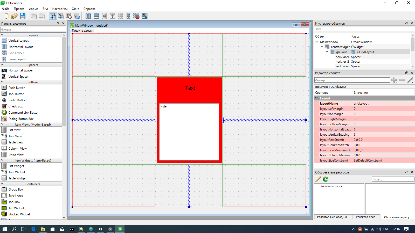Click the Adjust Size toolbar icon

point(144,16)
